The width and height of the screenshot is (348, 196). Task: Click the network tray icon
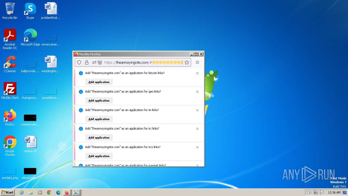point(316,192)
